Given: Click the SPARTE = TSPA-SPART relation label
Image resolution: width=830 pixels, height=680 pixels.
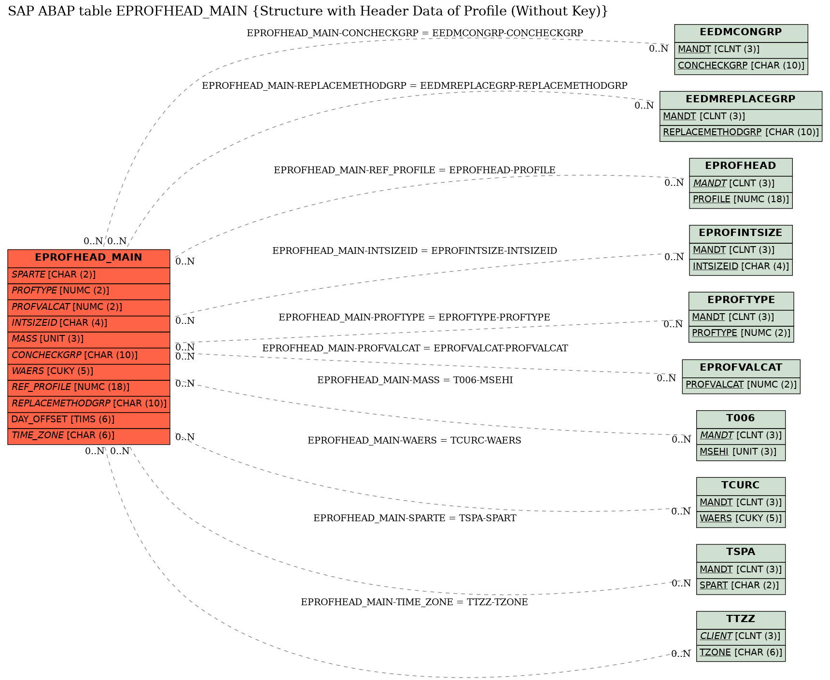Looking at the screenshot, I should [415, 518].
